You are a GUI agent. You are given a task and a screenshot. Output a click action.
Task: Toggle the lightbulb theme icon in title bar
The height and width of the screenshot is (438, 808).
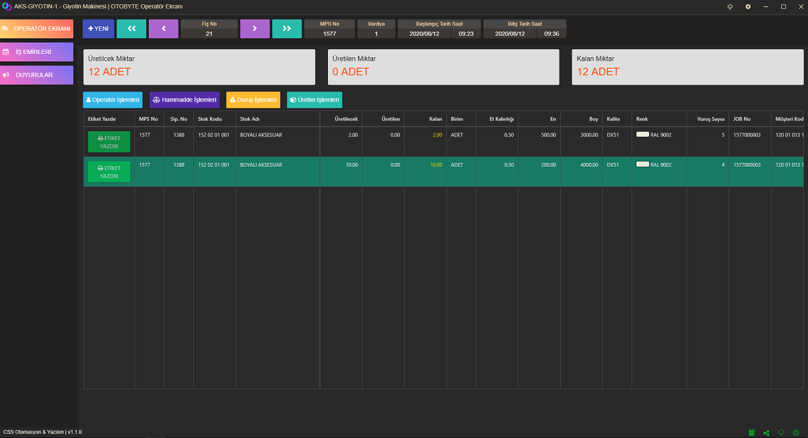(730, 7)
